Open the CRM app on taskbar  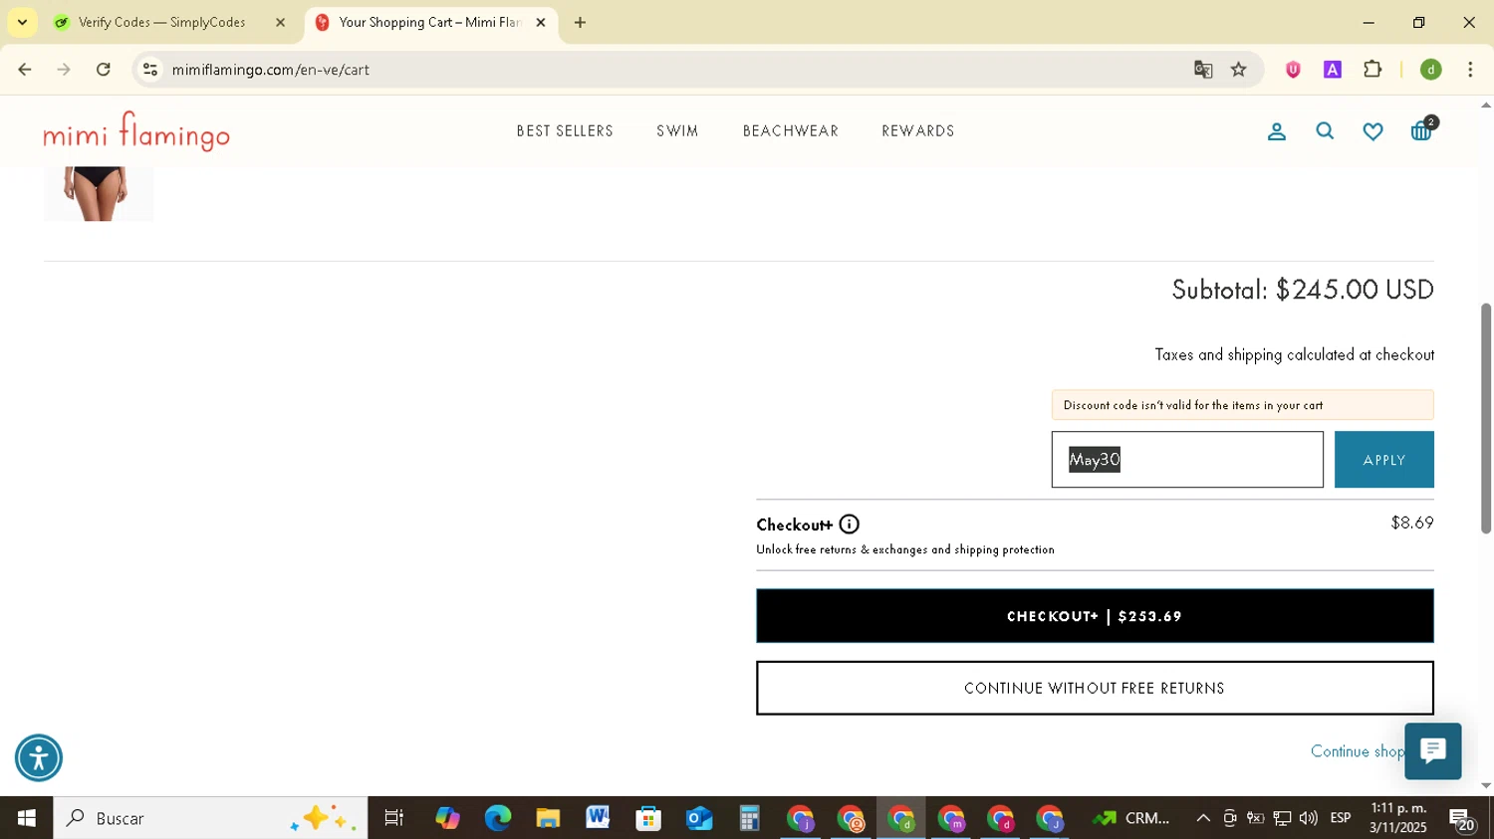(x=1130, y=818)
